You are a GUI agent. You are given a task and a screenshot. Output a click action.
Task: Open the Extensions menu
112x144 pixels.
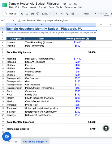click(x=70, y=7)
